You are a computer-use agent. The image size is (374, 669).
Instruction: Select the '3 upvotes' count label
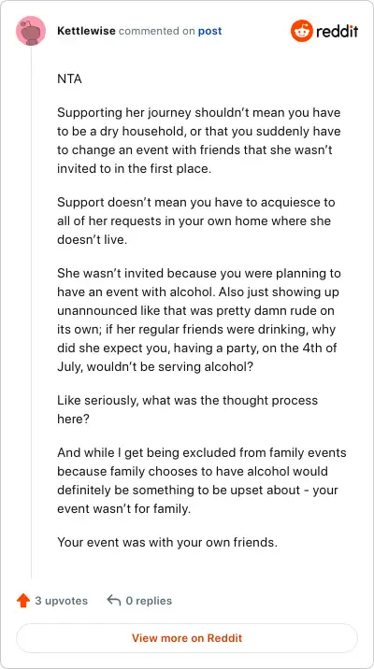tap(61, 601)
